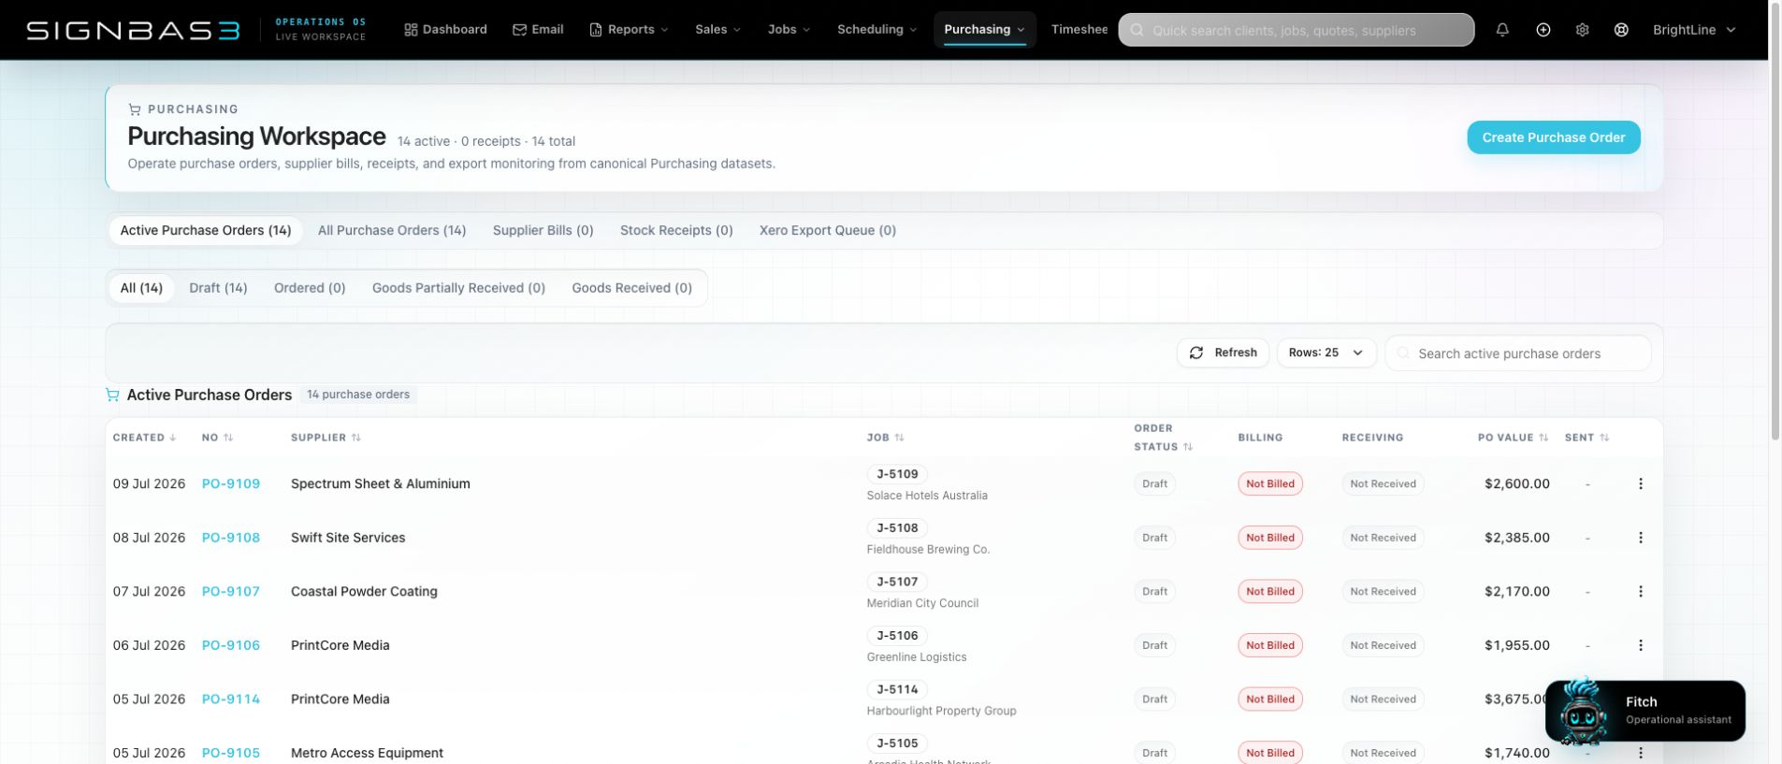The width and height of the screenshot is (1782, 764).
Task: Filter by Draft (14) status
Action: [x=218, y=288]
